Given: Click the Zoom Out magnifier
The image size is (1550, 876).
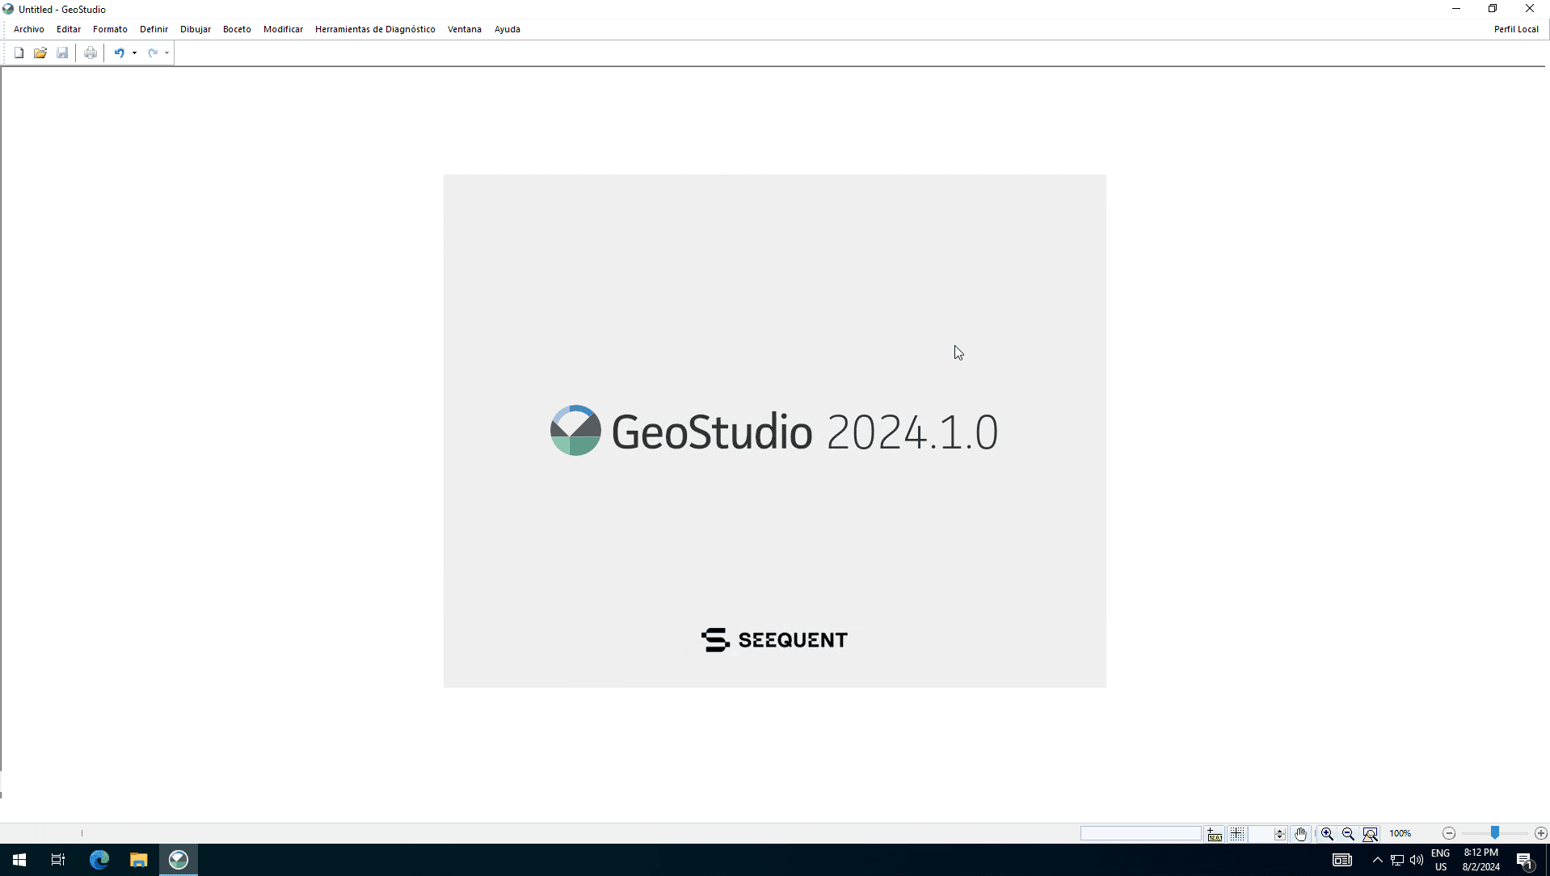Looking at the screenshot, I should (x=1348, y=833).
